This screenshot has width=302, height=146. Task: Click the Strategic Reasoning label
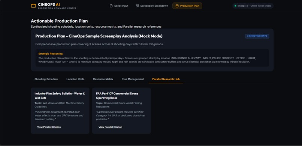click(51, 54)
